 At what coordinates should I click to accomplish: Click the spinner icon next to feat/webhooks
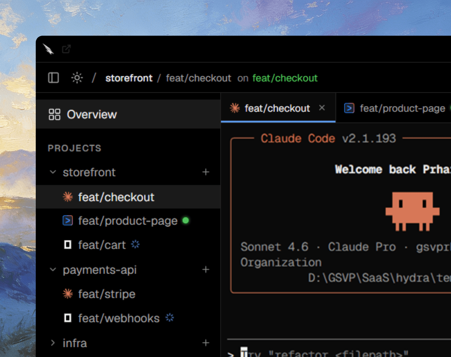pyautogui.click(x=169, y=318)
